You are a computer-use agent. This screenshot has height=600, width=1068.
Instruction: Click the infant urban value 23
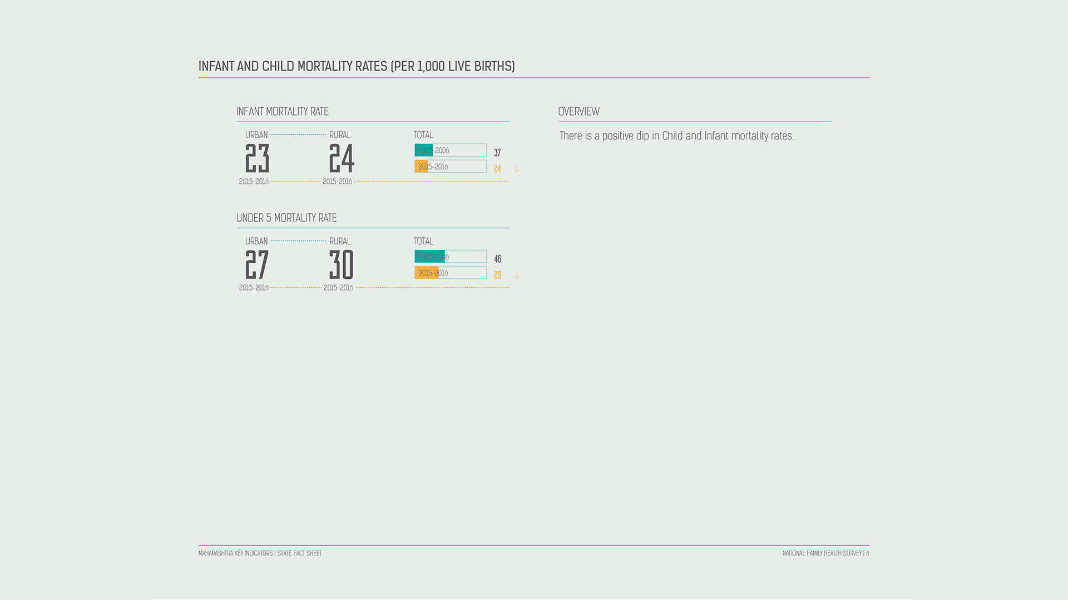[x=257, y=158]
